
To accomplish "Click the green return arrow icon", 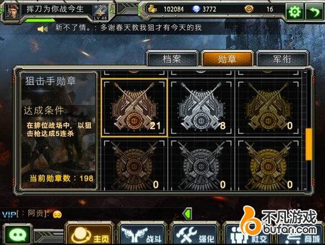I will [x=314, y=11].
